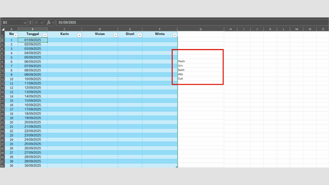
Task: Click the Enter checkmark icon
Action: (x=42, y=22)
